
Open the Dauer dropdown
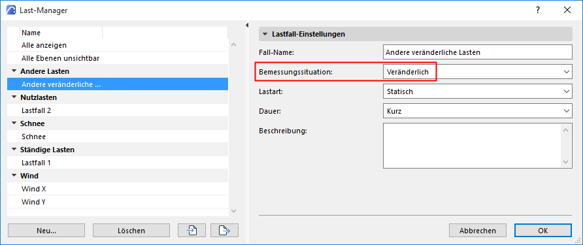[x=477, y=111]
